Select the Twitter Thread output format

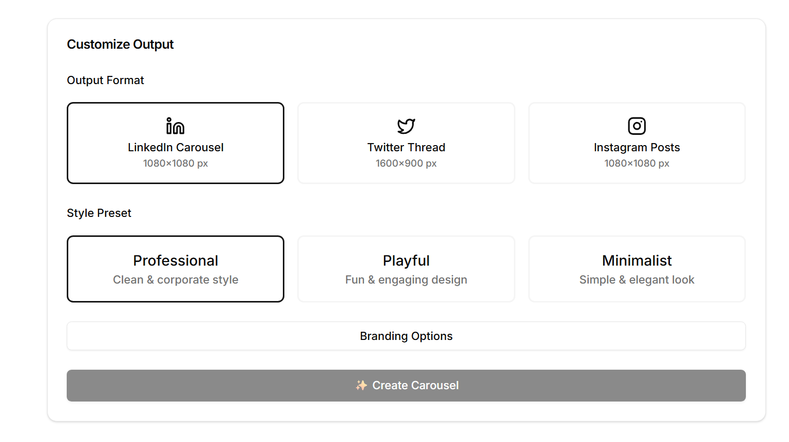click(x=406, y=143)
